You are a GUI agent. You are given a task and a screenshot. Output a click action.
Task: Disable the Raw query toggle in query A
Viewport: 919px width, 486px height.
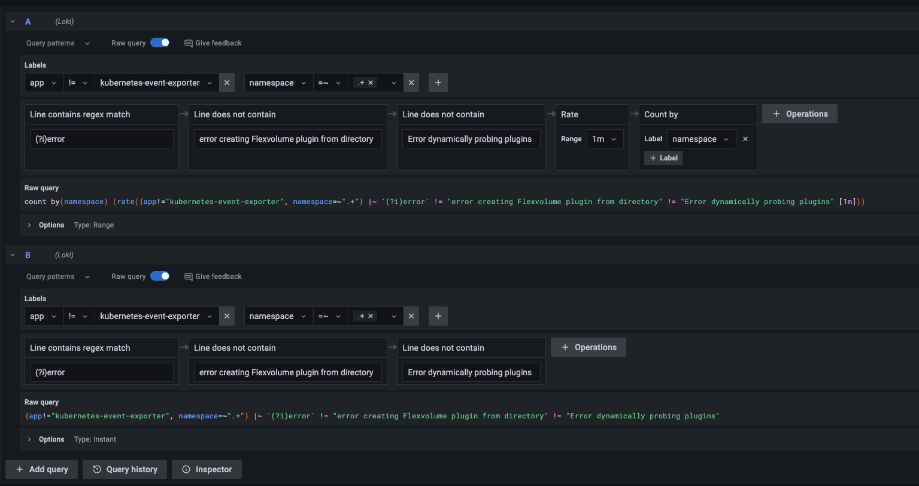coord(160,42)
